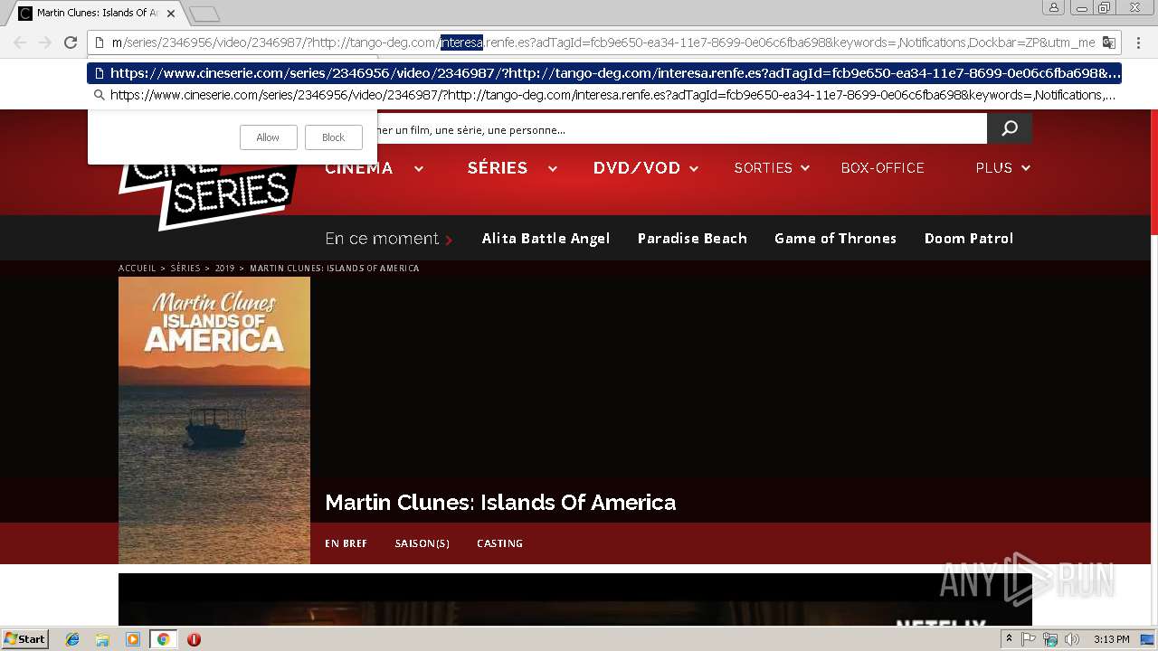The image size is (1158, 651).
Task: Launch Internet Explorer from the taskbar
Action: tap(72, 639)
